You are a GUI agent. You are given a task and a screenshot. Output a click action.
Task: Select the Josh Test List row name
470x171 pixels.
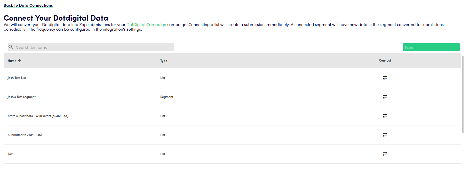point(17,78)
